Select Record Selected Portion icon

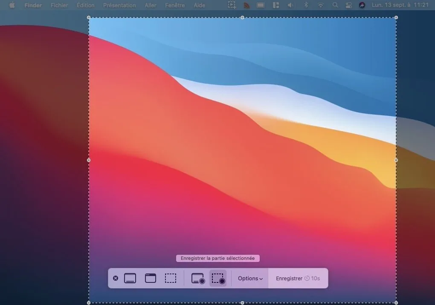[x=218, y=278]
